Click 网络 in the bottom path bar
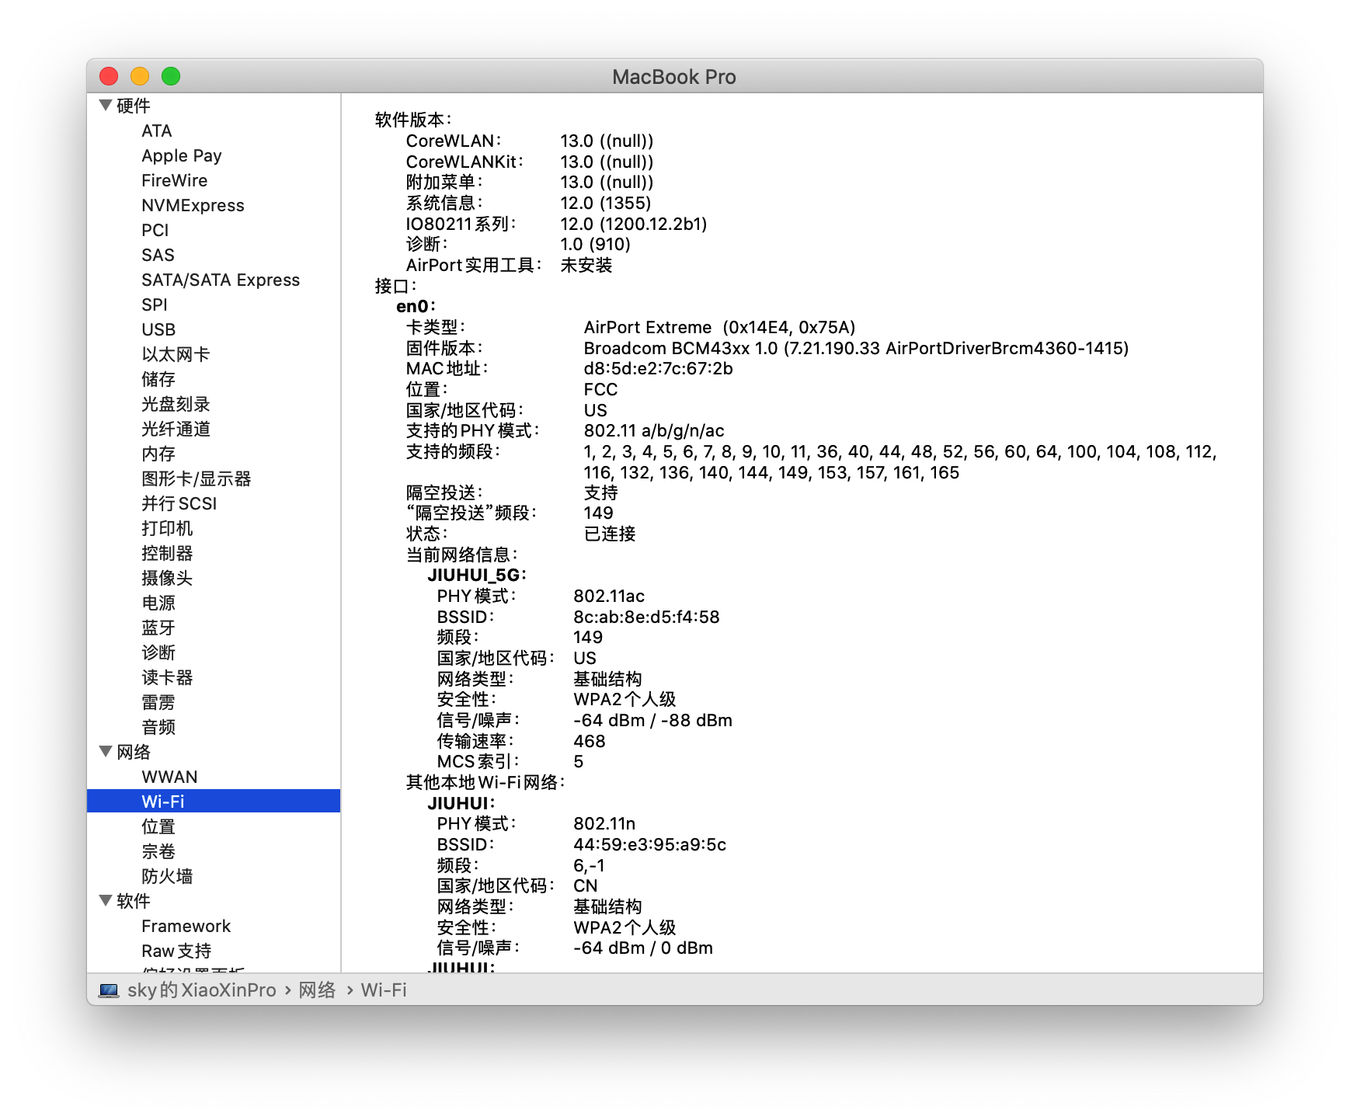This screenshot has height=1120, width=1350. (317, 990)
